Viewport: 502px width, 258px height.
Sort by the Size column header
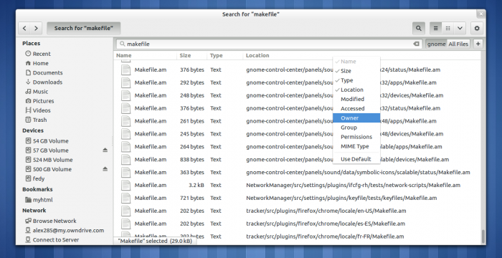(x=191, y=55)
